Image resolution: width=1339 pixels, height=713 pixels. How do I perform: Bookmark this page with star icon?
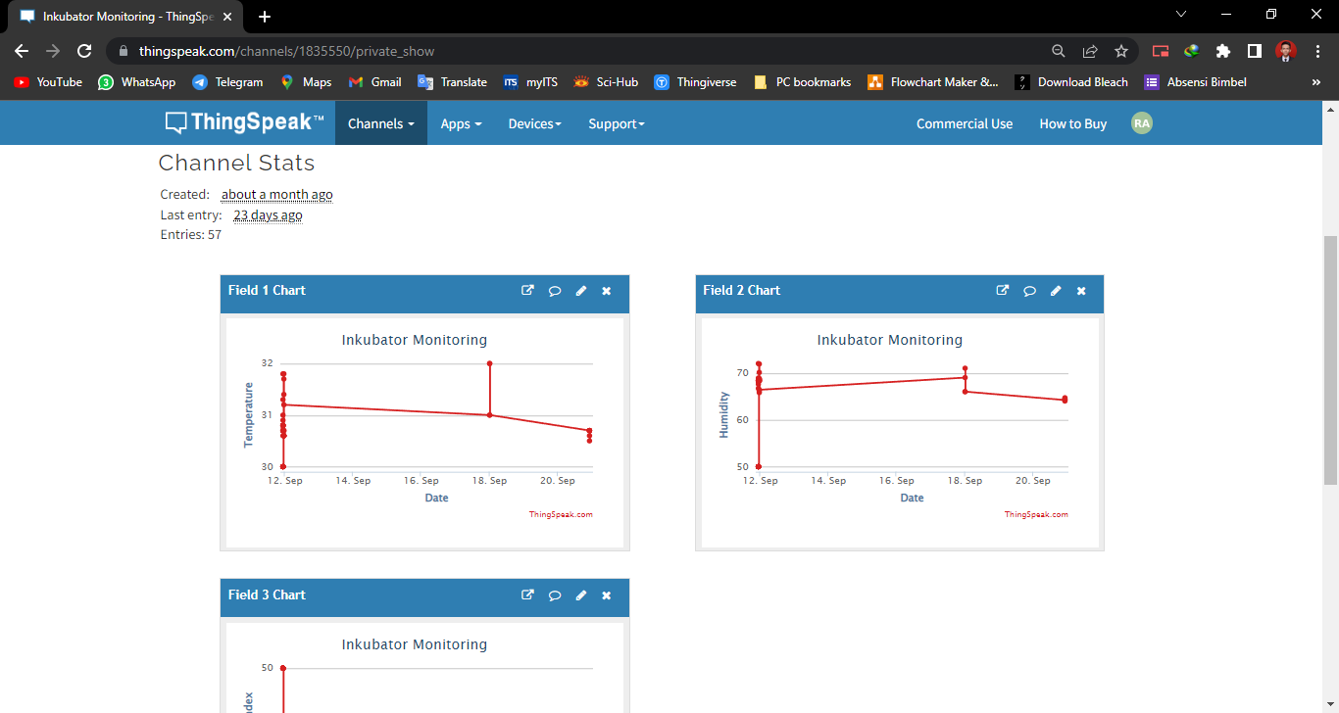click(x=1121, y=51)
